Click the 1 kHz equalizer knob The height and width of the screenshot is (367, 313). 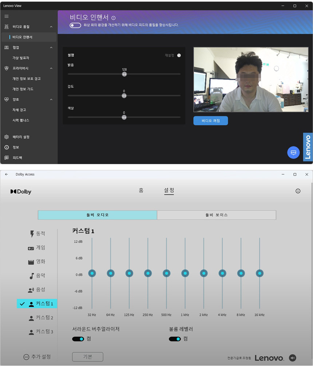pos(185,273)
